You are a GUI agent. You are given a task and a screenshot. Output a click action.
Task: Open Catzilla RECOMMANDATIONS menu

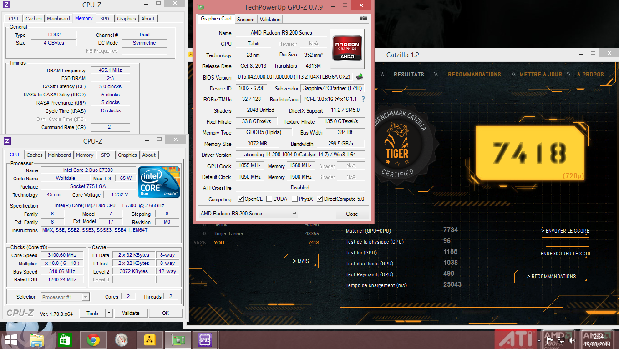coord(474,74)
